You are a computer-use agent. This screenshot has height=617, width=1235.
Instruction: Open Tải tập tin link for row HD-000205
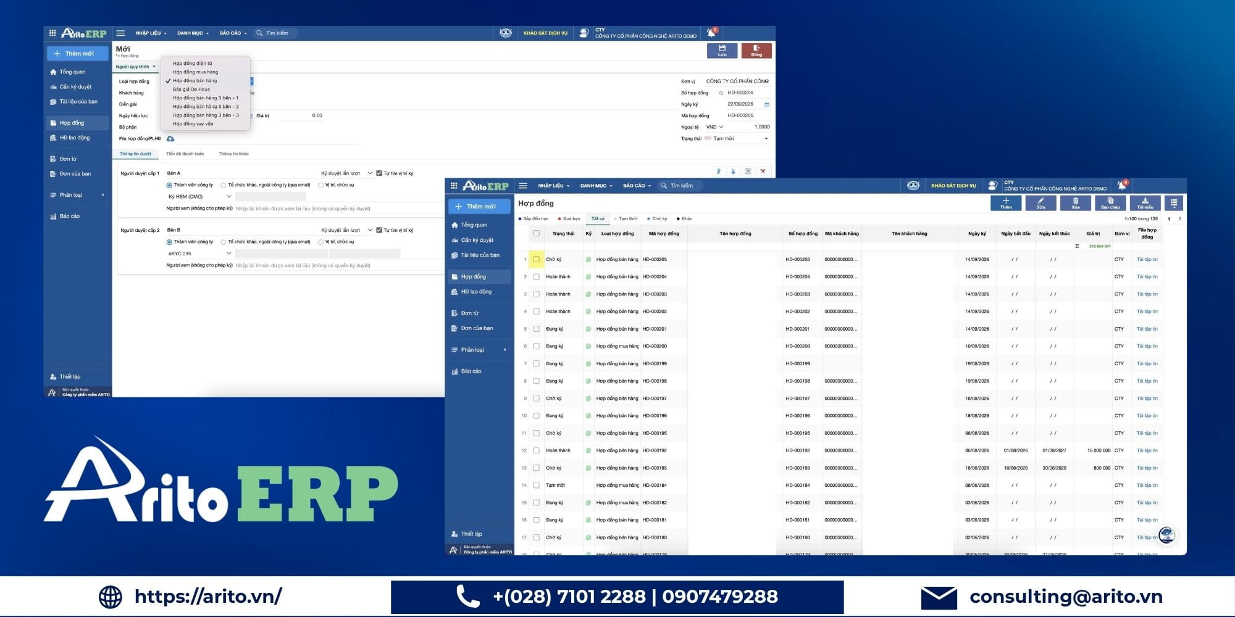tap(1147, 260)
